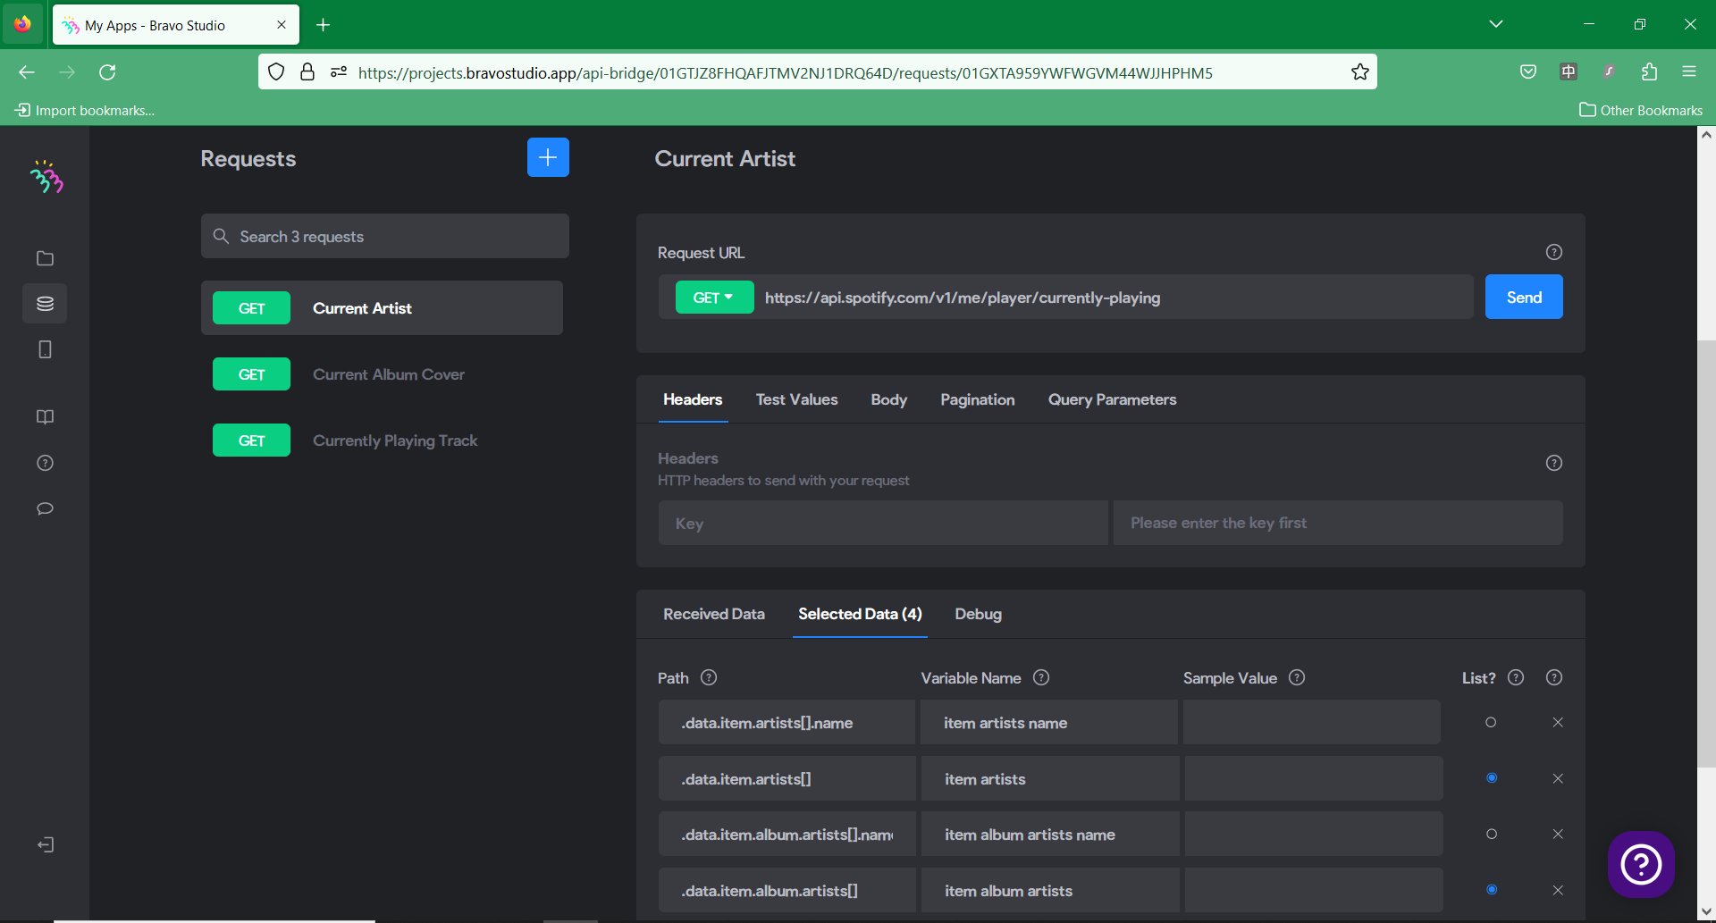Open the GET method dropdown
The image size is (1716, 923).
click(714, 298)
